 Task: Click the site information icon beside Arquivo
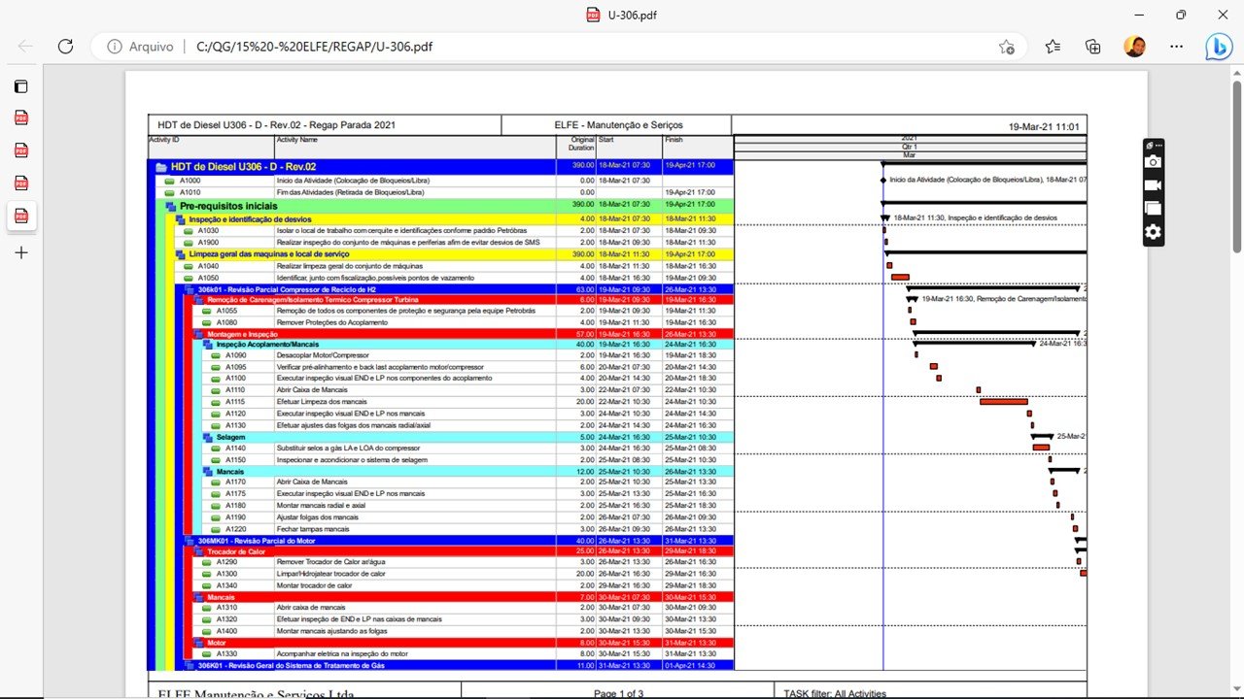point(115,46)
